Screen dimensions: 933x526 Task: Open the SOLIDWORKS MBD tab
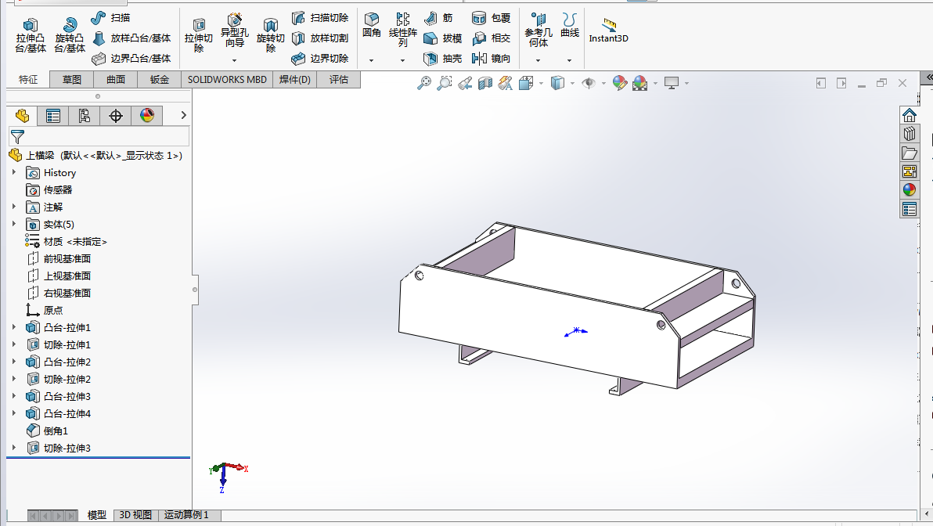click(227, 80)
